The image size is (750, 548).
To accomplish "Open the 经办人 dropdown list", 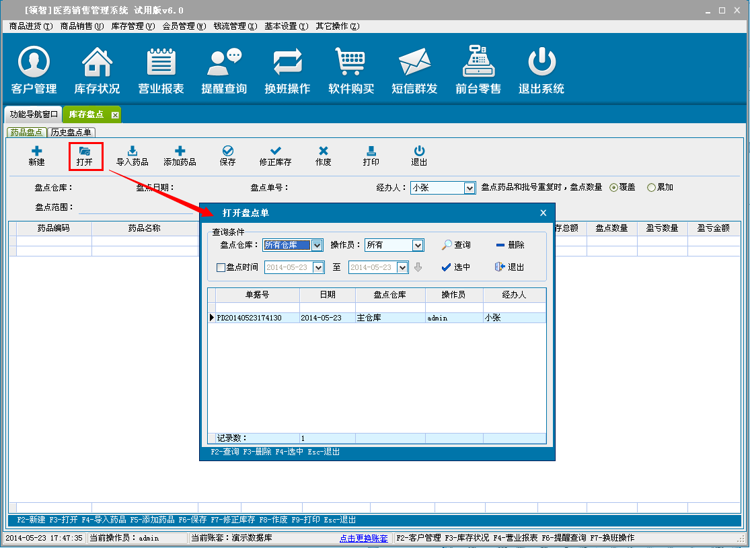I will 470,189.
